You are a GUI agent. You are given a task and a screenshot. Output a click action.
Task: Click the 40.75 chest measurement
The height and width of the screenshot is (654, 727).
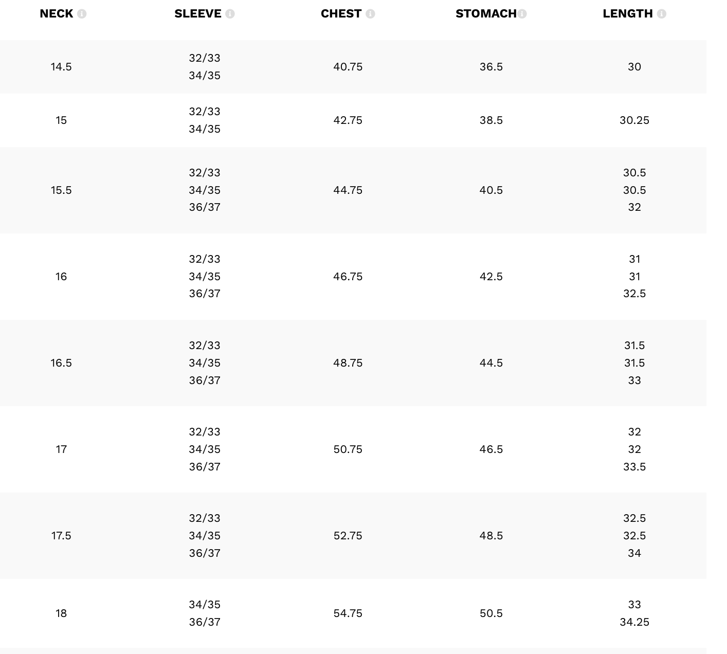[x=348, y=67]
